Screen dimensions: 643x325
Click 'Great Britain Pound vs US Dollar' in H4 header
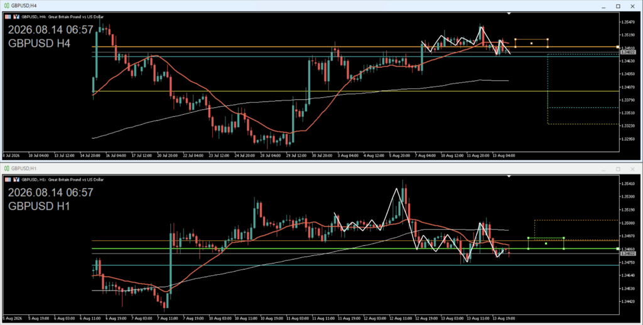(76, 17)
